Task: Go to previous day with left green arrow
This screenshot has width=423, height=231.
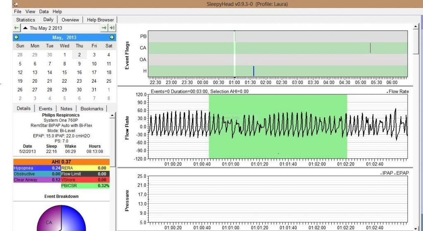Action: (x=17, y=28)
